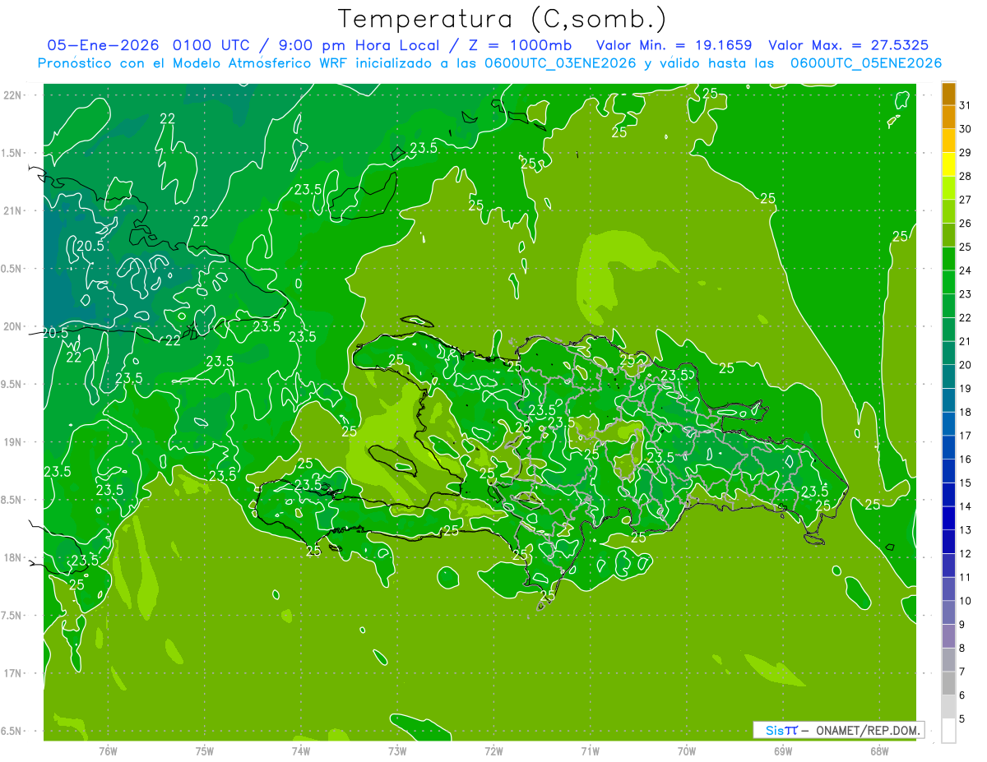The image size is (987, 762).
Task: Click the "69W" longitude axis label
Action: pyautogui.click(x=783, y=750)
